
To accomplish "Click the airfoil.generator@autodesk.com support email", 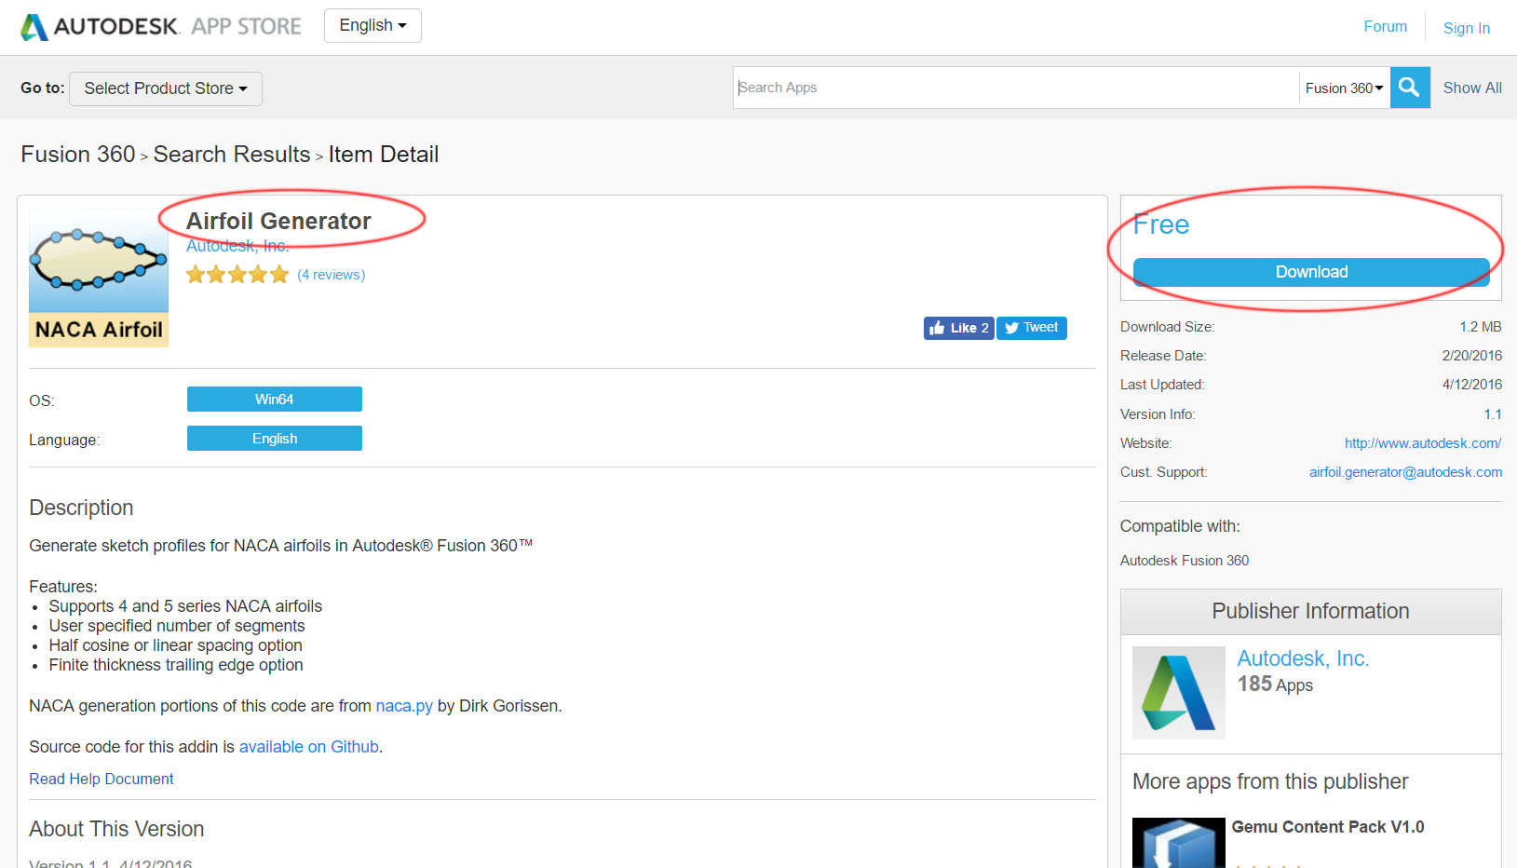I will tap(1405, 472).
